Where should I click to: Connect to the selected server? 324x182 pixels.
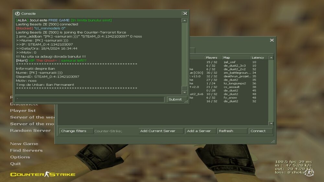point(260,131)
